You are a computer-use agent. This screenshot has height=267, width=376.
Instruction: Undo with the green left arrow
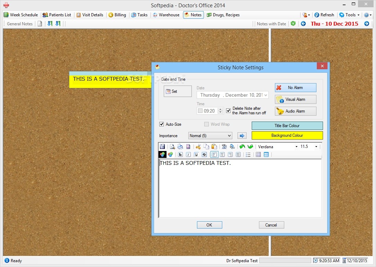click(x=242, y=146)
